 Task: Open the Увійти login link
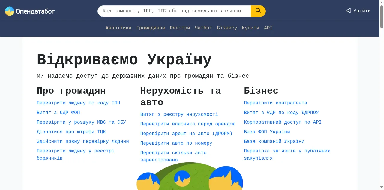(x=358, y=11)
